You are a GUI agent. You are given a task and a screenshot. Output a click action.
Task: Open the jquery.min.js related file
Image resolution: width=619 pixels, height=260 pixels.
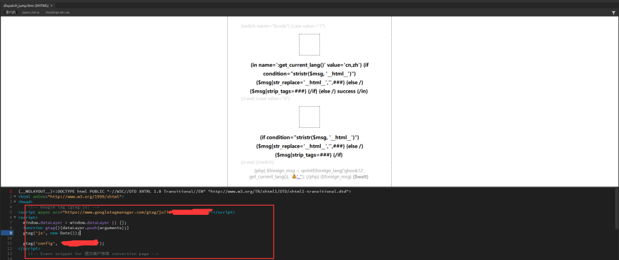tap(31, 12)
